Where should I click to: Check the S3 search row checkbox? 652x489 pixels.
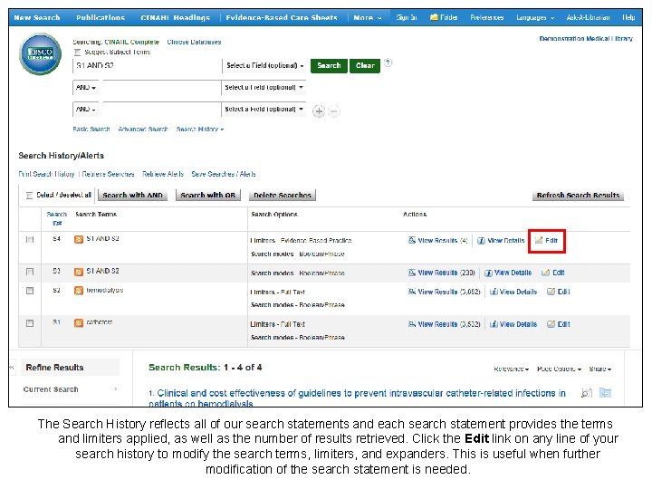(x=30, y=272)
